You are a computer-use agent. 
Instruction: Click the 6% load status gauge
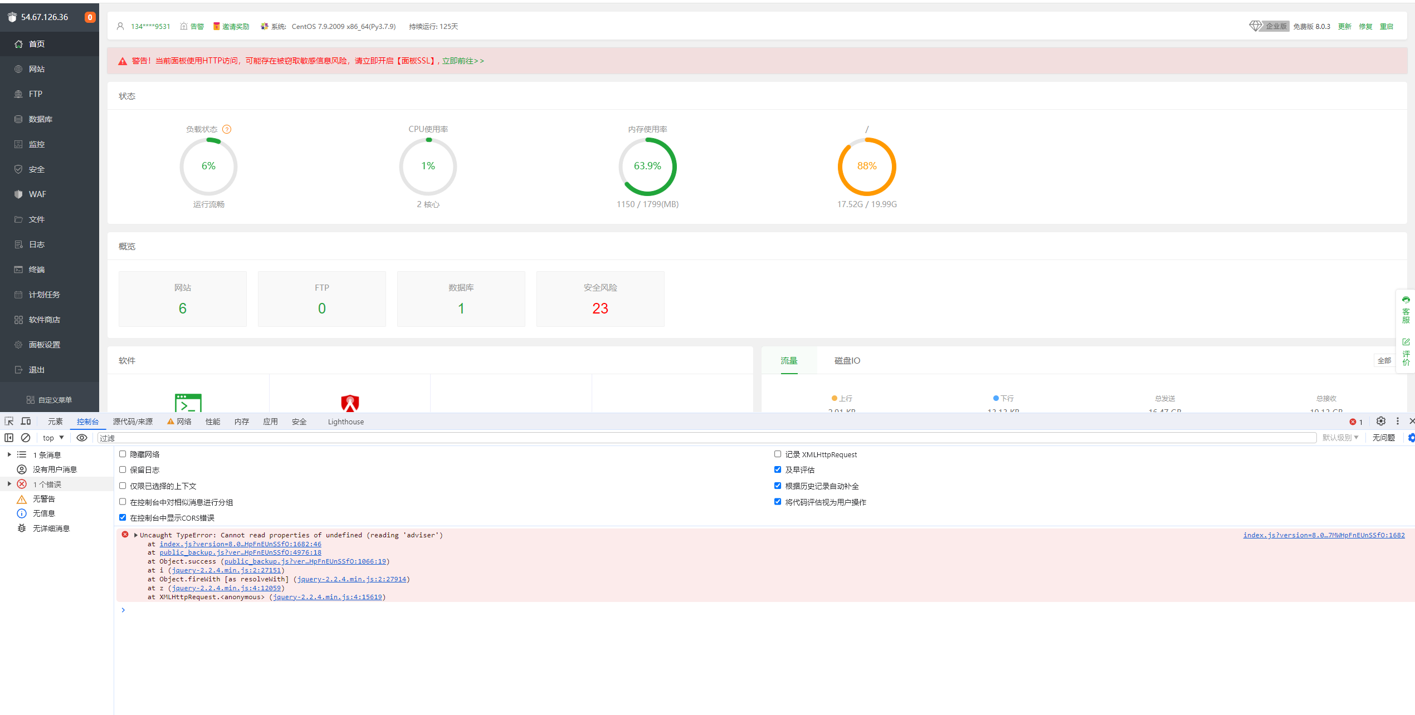[x=208, y=166]
